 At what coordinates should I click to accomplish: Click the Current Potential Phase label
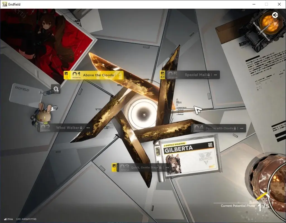238,206
